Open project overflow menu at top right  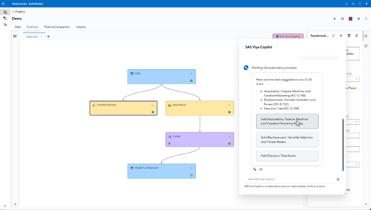pyautogui.click(x=366, y=19)
